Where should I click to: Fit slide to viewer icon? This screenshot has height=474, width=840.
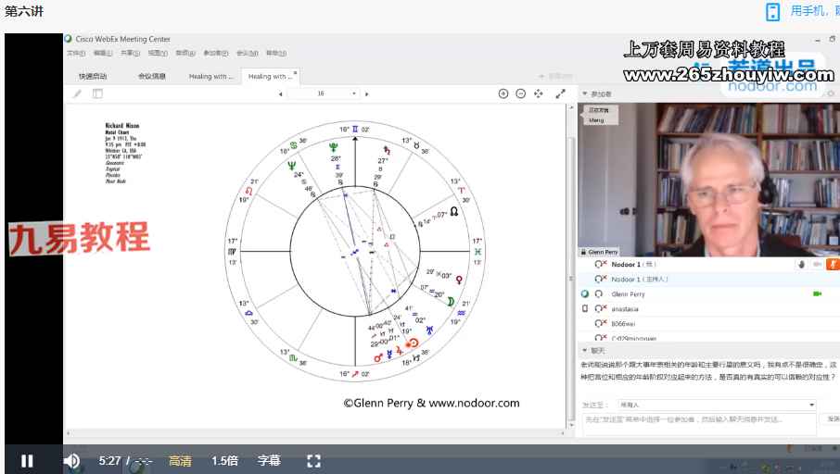coord(539,94)
